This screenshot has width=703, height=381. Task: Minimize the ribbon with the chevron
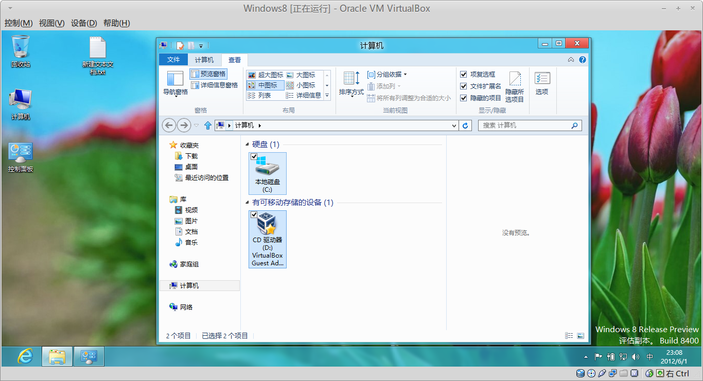(571, 60)
